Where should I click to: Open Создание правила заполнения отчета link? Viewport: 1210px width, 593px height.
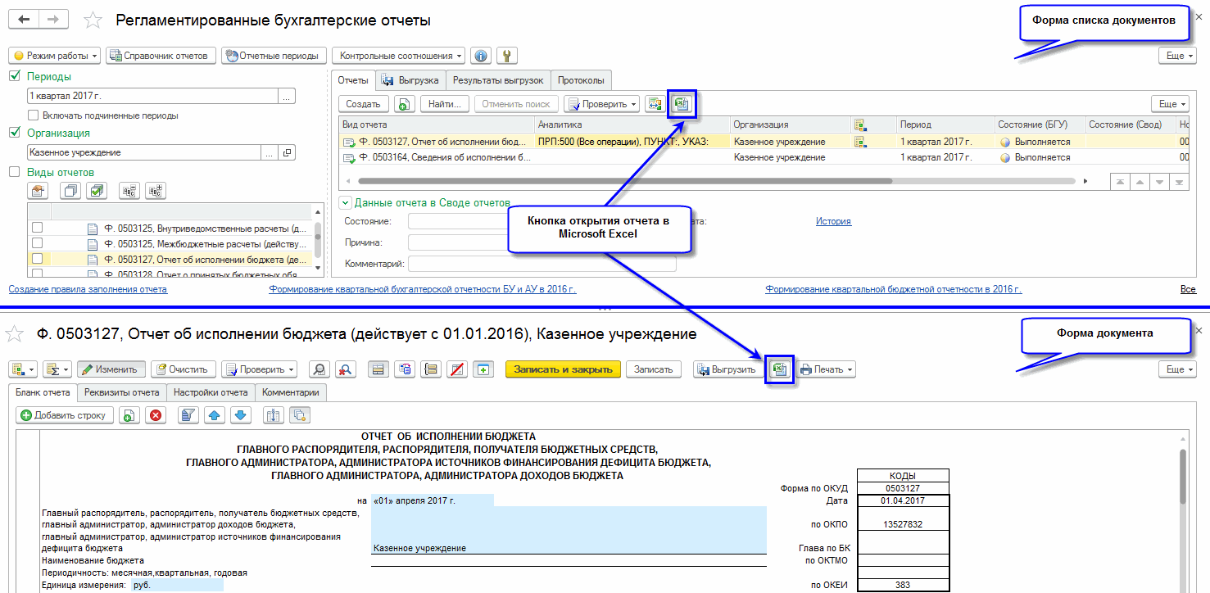click(x=88, y=289)
